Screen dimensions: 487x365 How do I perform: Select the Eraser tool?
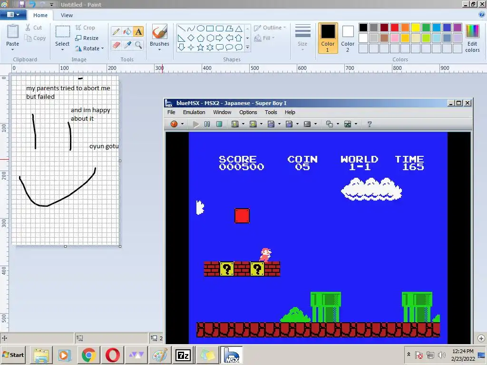coord(116,45)
